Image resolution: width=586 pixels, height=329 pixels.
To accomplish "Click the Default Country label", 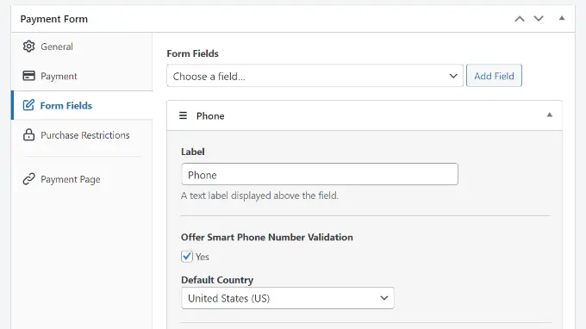I will tap(217, 280).
